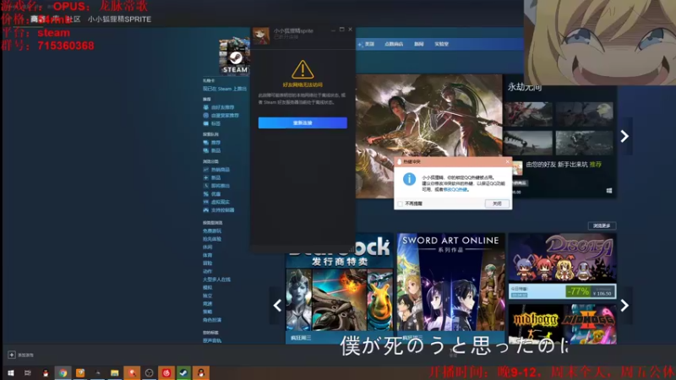Viewport: 676px width, 380px height.
Task: Click the top sellers chart icon
Action: (x=205, y=170)
